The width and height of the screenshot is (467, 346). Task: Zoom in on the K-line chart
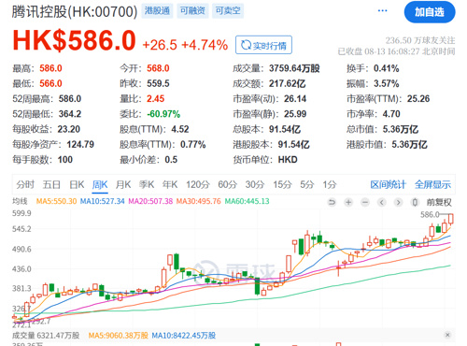[x=348, y=202]
